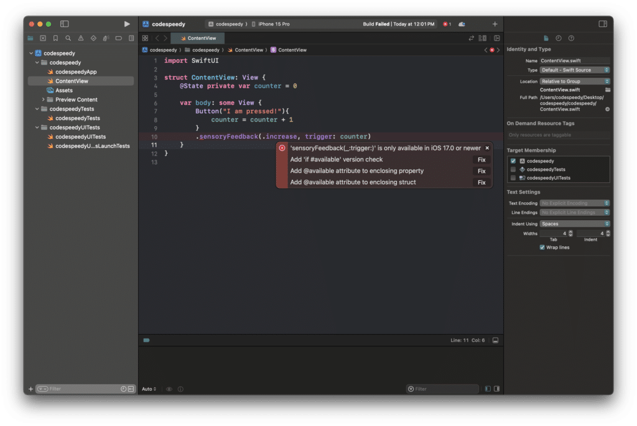Collapse the codespeedy group folder
Viewport: 637px width, 426px height.
(x=37, y=63)
